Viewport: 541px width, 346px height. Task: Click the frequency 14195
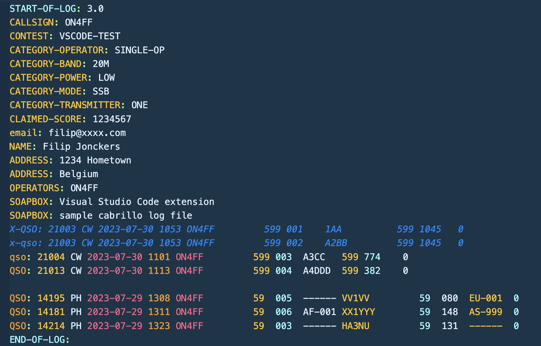[x=51, y=298]
